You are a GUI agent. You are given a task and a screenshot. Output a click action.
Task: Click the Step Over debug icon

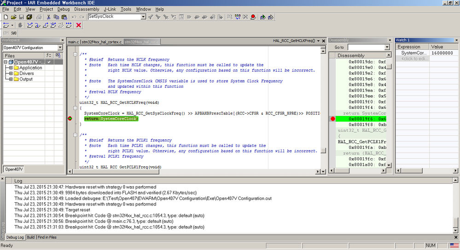click(x=29, y=25)
